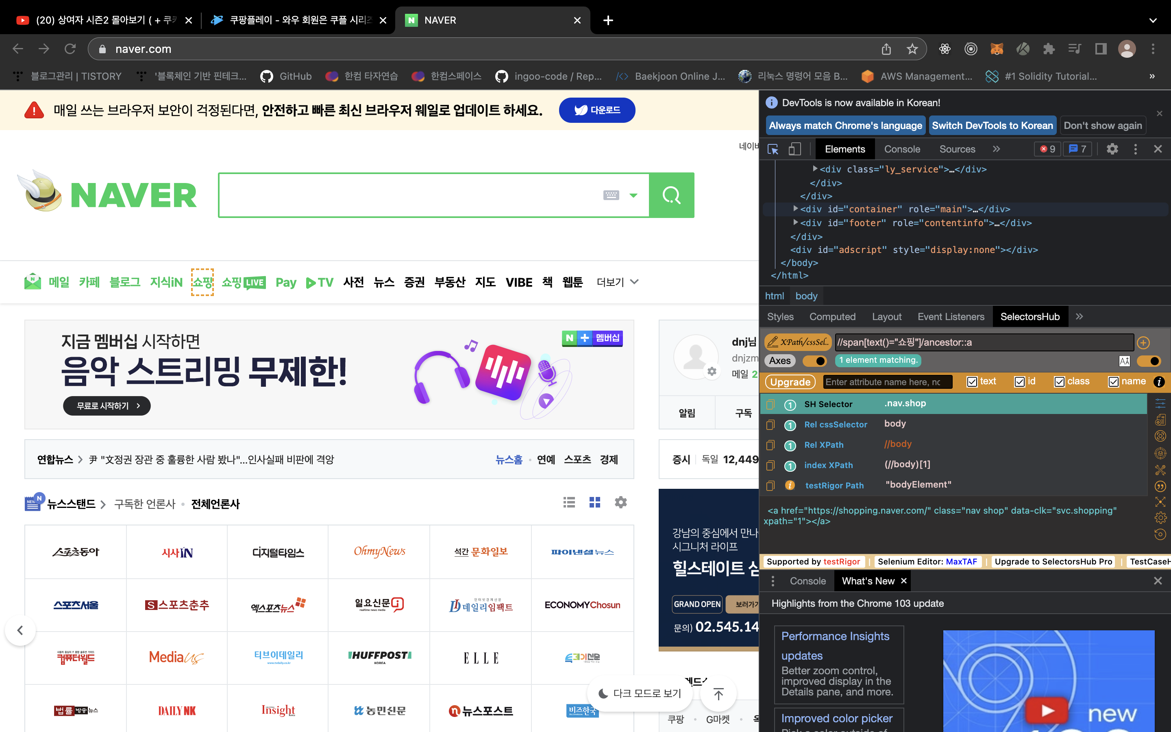
Task: Open the Chrome tab search chevron
Action: pyautogui.click(x=1153, y=20)
